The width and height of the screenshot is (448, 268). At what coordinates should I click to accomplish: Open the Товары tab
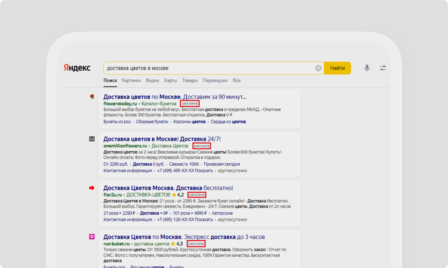pyautogui.click(x=190, y=81)
